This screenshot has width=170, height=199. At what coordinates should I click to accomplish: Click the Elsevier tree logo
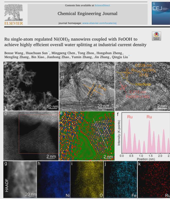coord(14,12)
